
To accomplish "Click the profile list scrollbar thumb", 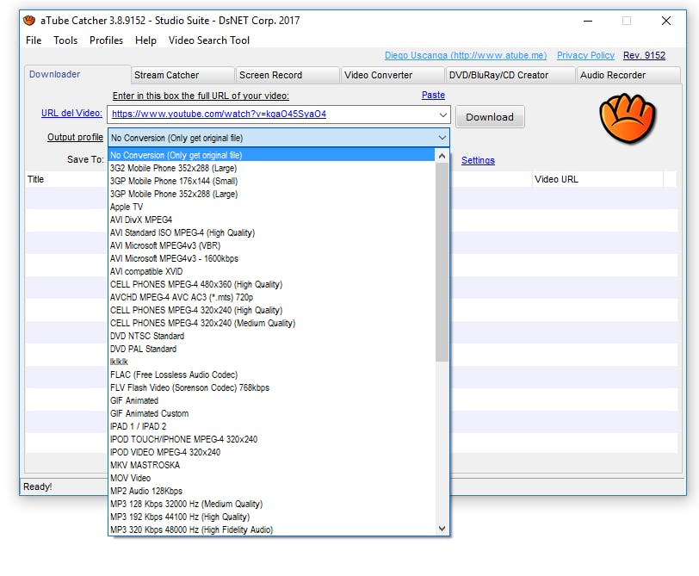I will (442, 262).
